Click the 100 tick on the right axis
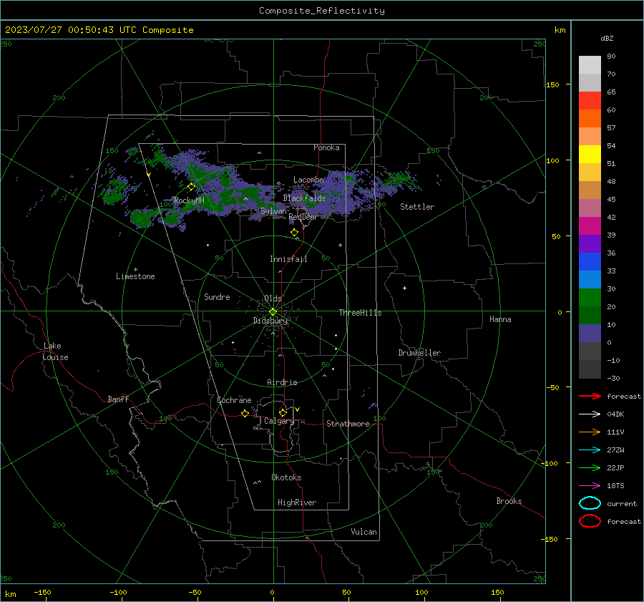The height and width of the screenshot is (602, 644). tap(552, 160)
